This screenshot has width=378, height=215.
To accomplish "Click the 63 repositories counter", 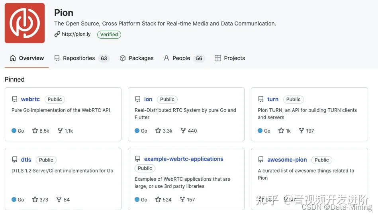I will click(104, 59).
